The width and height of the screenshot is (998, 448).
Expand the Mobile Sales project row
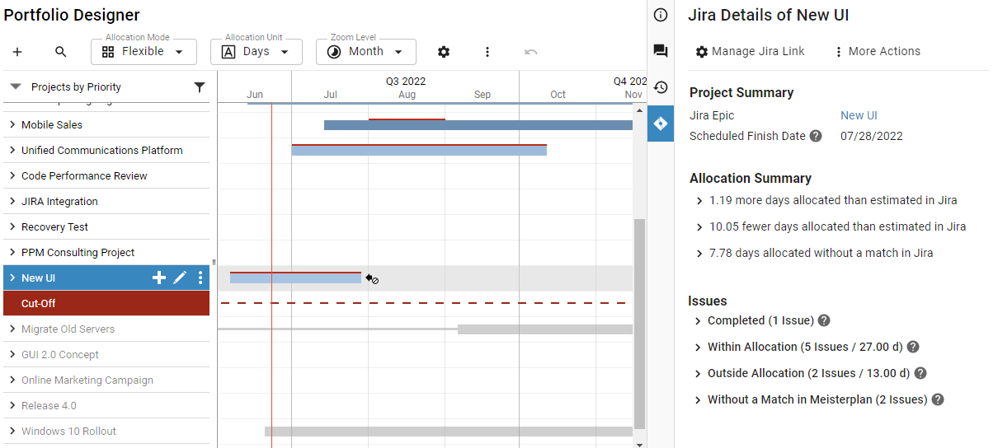point(12,125)
